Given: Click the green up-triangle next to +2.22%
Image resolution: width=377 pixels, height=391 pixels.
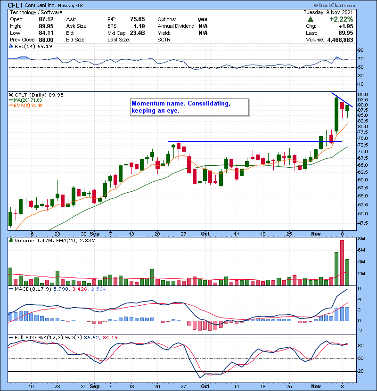Looking at the screenshot, I should (311, 19).
